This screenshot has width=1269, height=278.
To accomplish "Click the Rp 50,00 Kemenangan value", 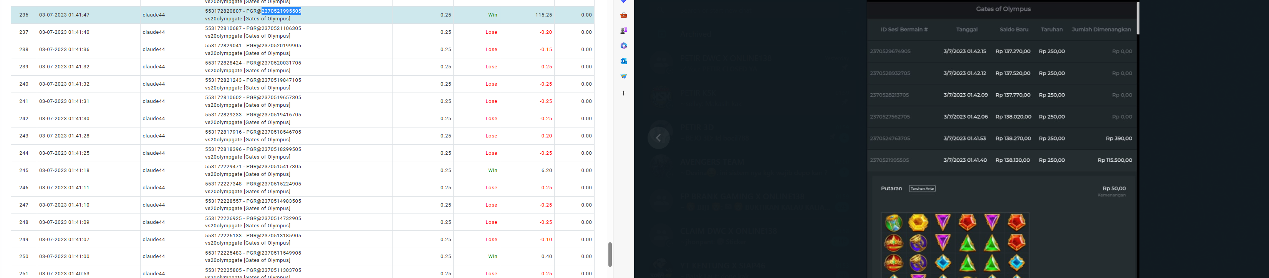I will coord(1114,188).
